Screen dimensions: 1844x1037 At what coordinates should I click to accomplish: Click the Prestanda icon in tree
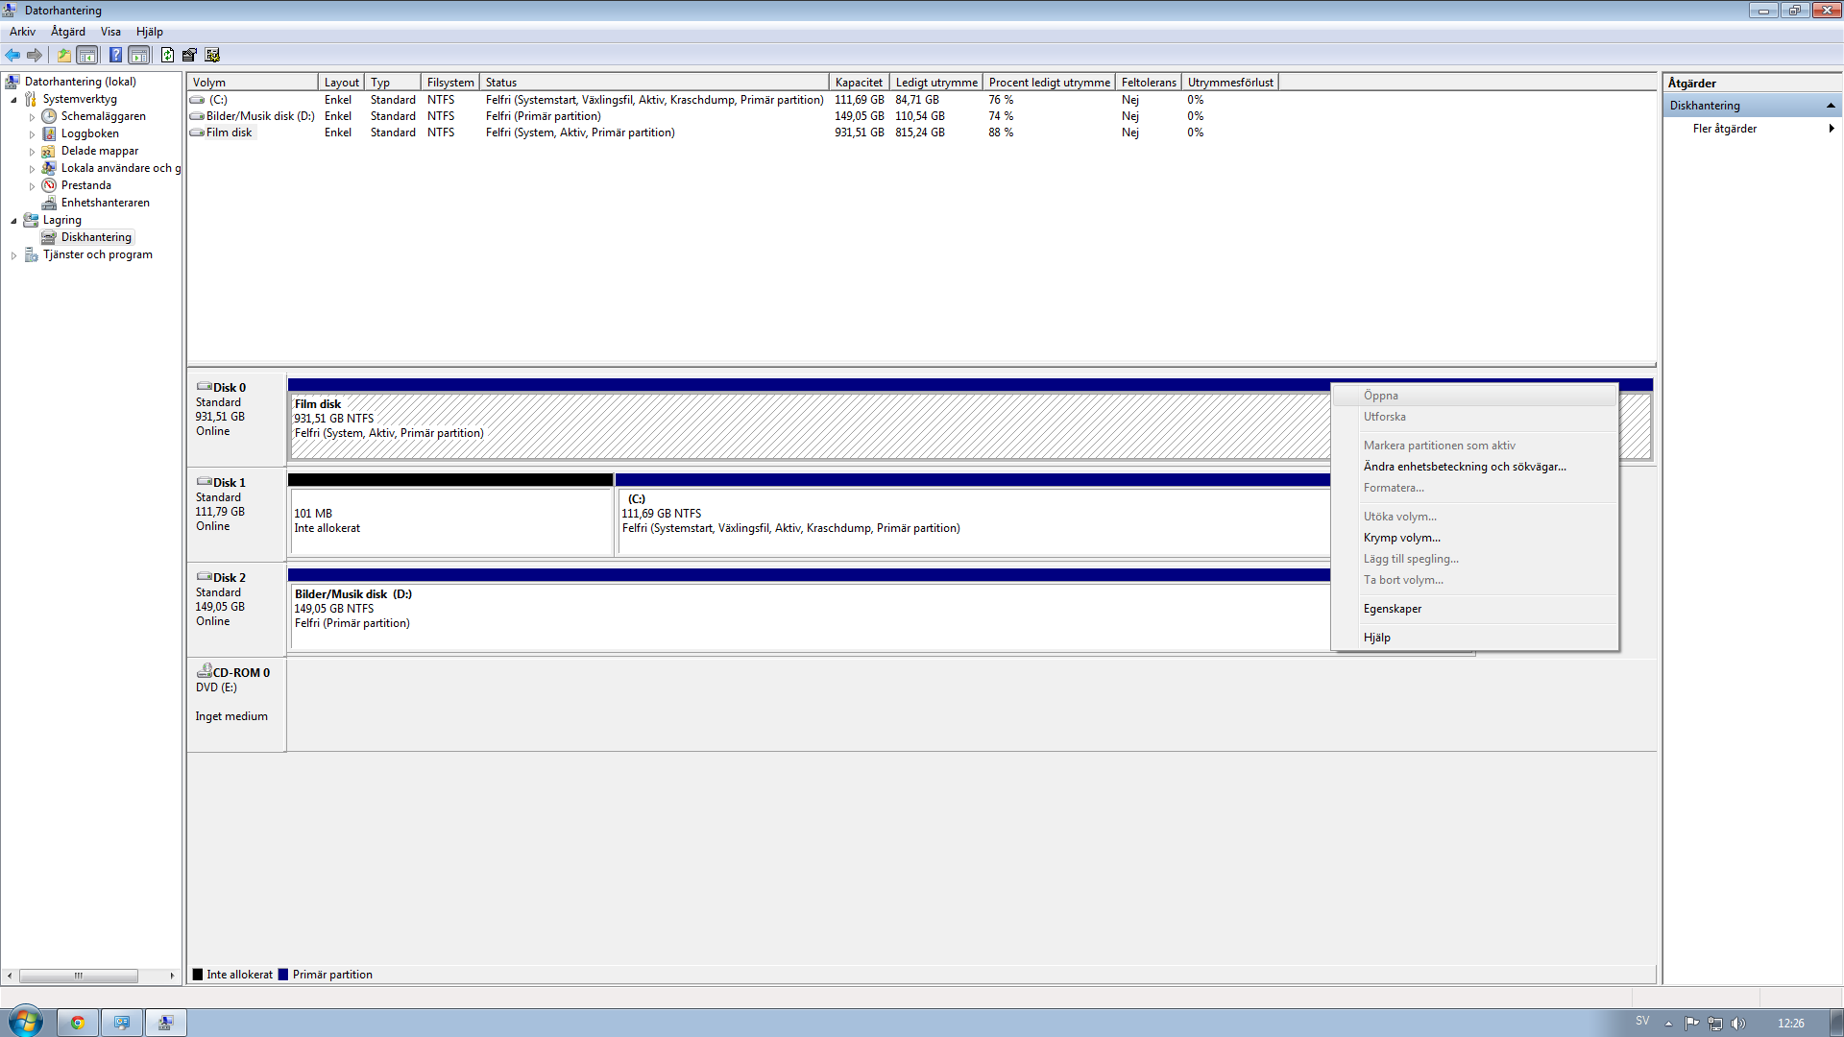[49, 185]
